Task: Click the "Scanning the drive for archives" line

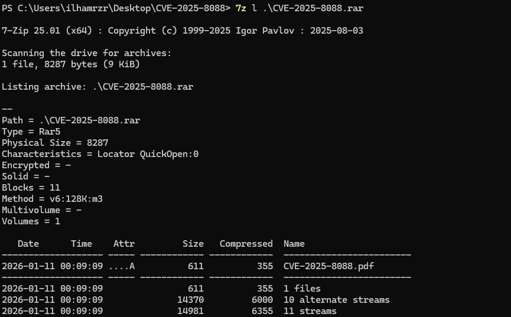Action: click(86, 53)
